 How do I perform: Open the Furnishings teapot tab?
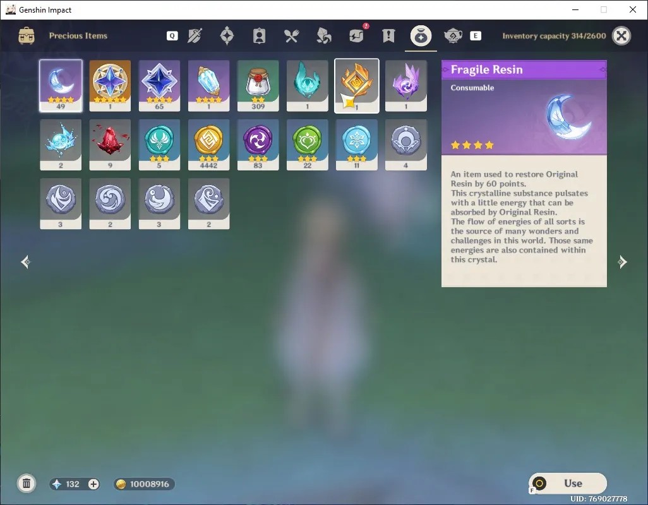453,36
